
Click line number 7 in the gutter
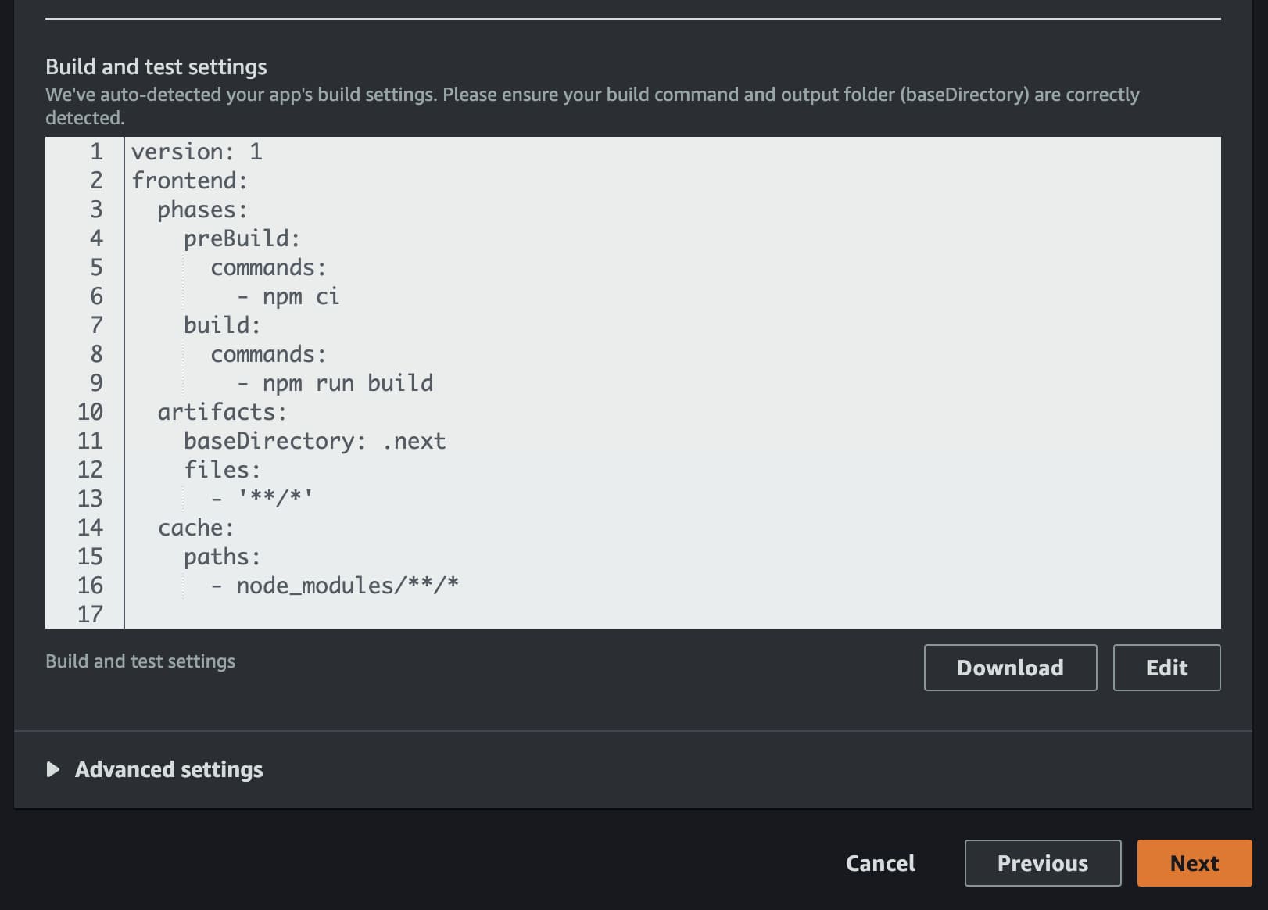(x=96, y=325)
